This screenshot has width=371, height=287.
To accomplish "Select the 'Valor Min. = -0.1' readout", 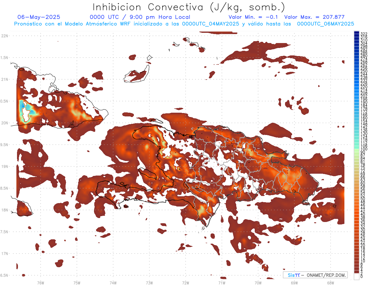I will tap(254, 17).
